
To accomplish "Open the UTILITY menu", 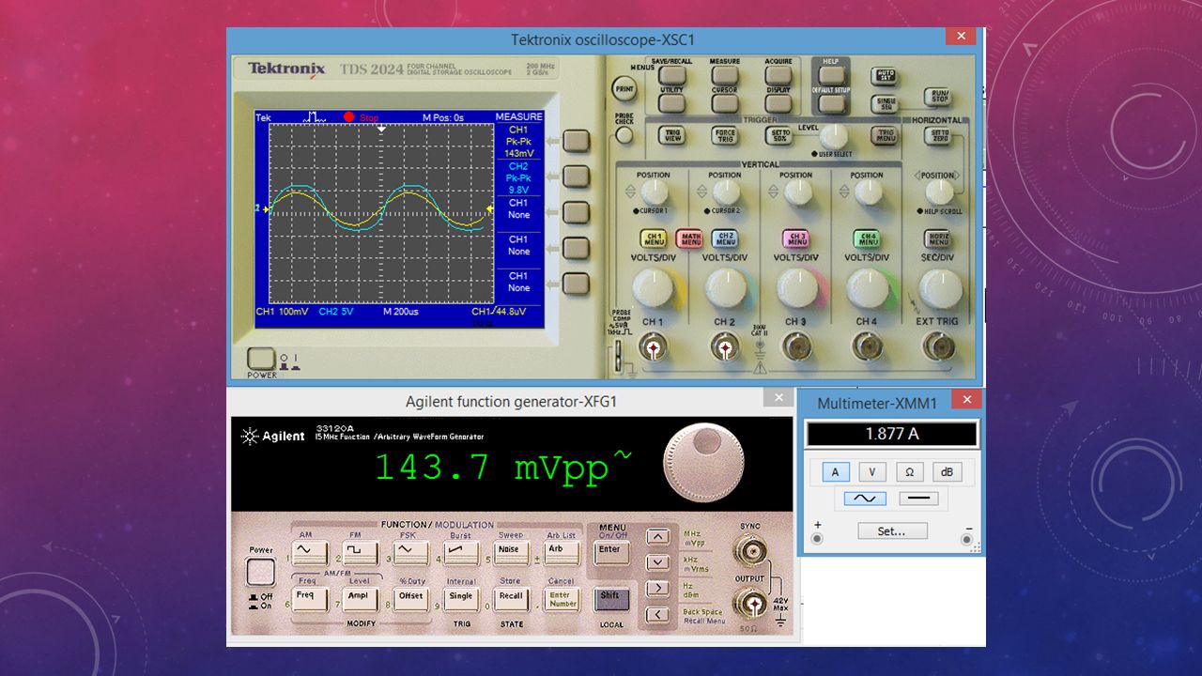I will point(671,103).
